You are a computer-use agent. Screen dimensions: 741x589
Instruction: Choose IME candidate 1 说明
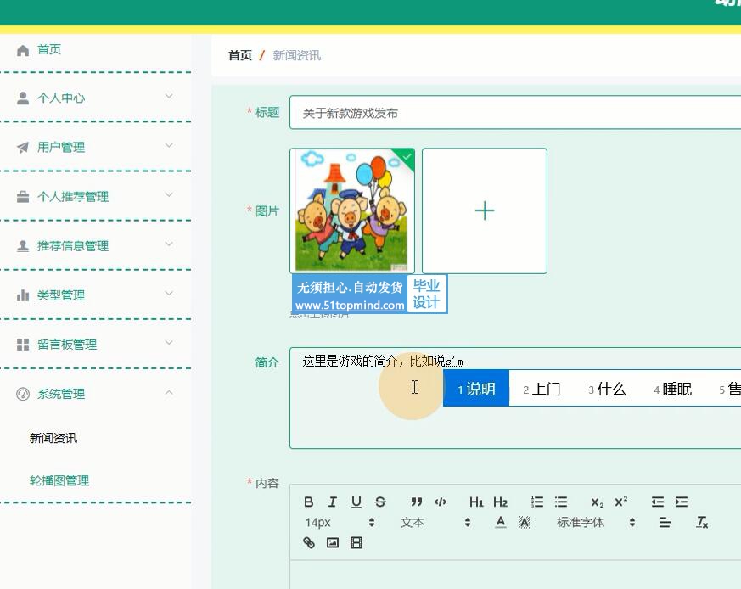tap(476, 389)
